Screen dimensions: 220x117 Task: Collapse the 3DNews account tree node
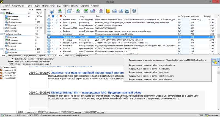click(1, 13)
